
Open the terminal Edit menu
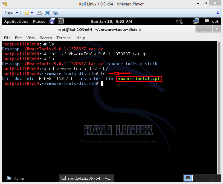click(x=18, y=38)
